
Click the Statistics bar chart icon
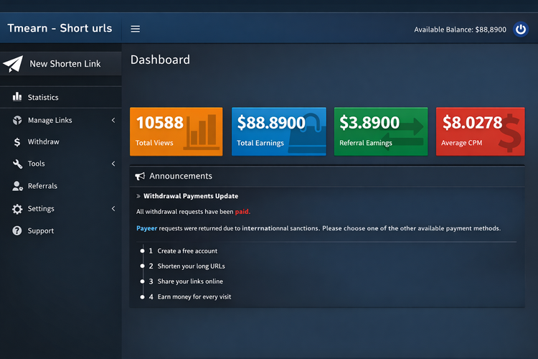(17, 96)
